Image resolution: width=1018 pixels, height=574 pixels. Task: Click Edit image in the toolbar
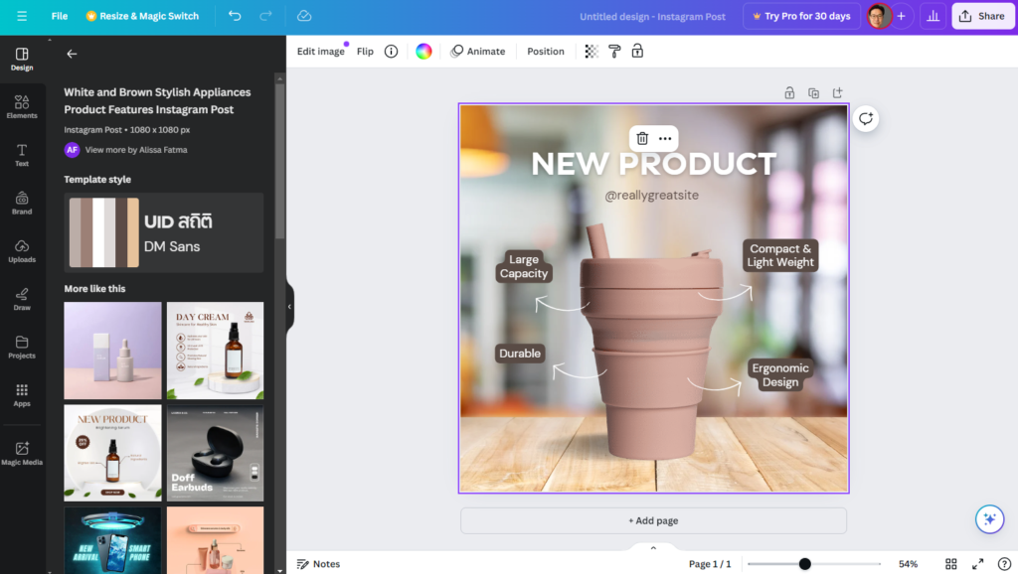coord(321,52)
